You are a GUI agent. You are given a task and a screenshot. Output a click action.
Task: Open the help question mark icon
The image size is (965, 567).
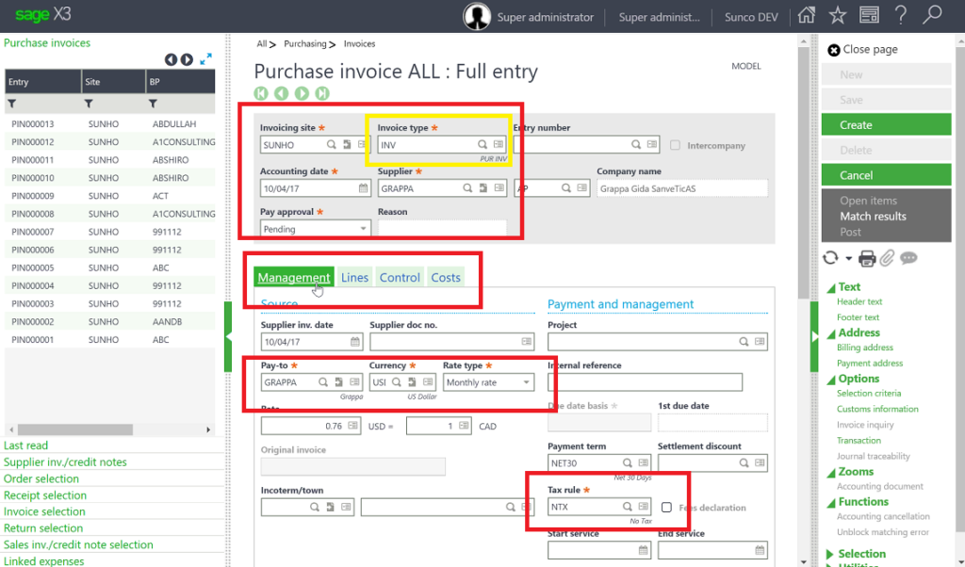click(x=900, y=15)
